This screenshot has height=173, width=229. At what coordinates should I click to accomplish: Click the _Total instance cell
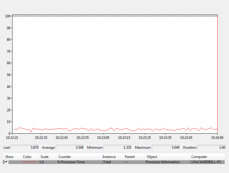(x=106, y=162)
